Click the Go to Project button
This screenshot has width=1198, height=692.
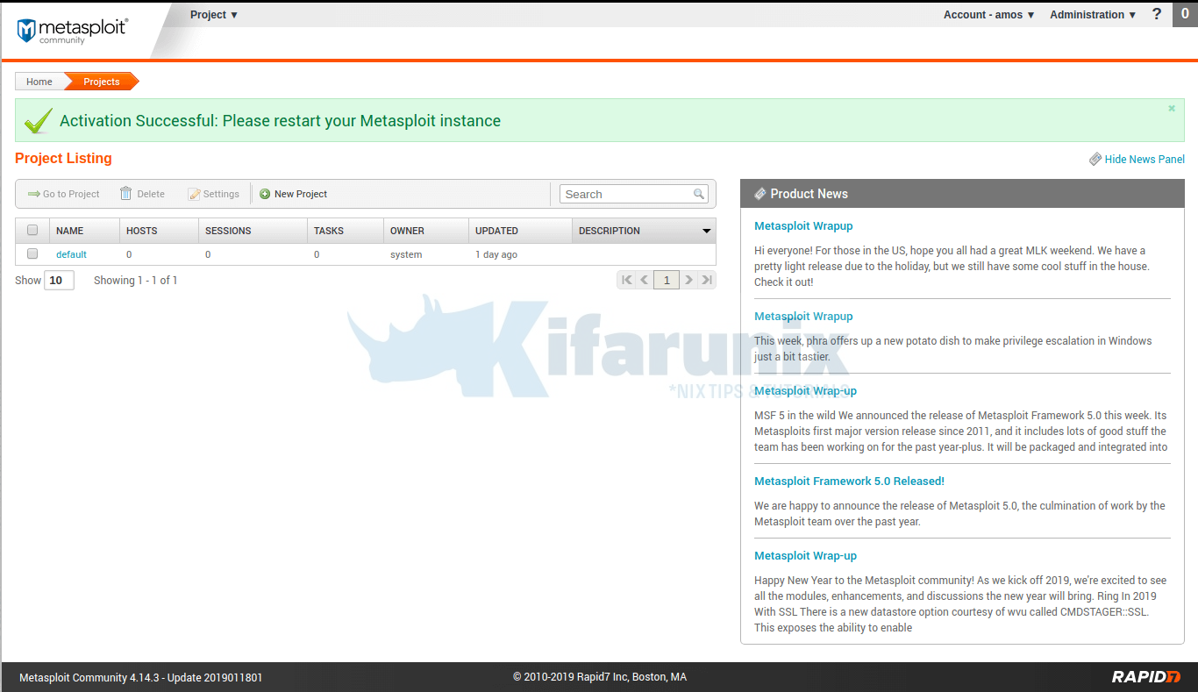63,194
